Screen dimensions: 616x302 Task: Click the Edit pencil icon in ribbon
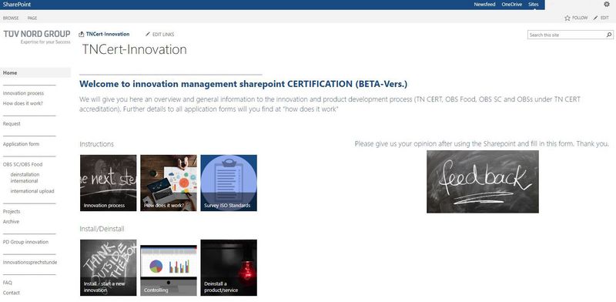tap(595, 18)
